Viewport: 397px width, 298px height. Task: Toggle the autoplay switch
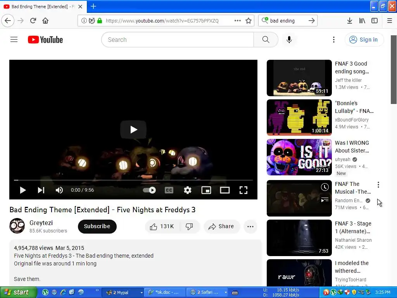[x=149, y=190]
